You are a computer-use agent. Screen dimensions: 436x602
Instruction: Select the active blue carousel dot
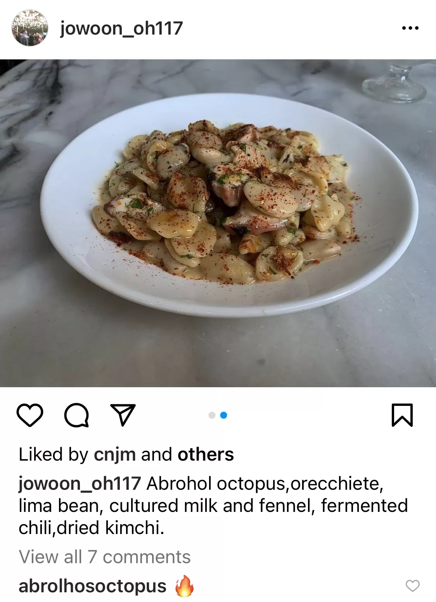[223, 415]
